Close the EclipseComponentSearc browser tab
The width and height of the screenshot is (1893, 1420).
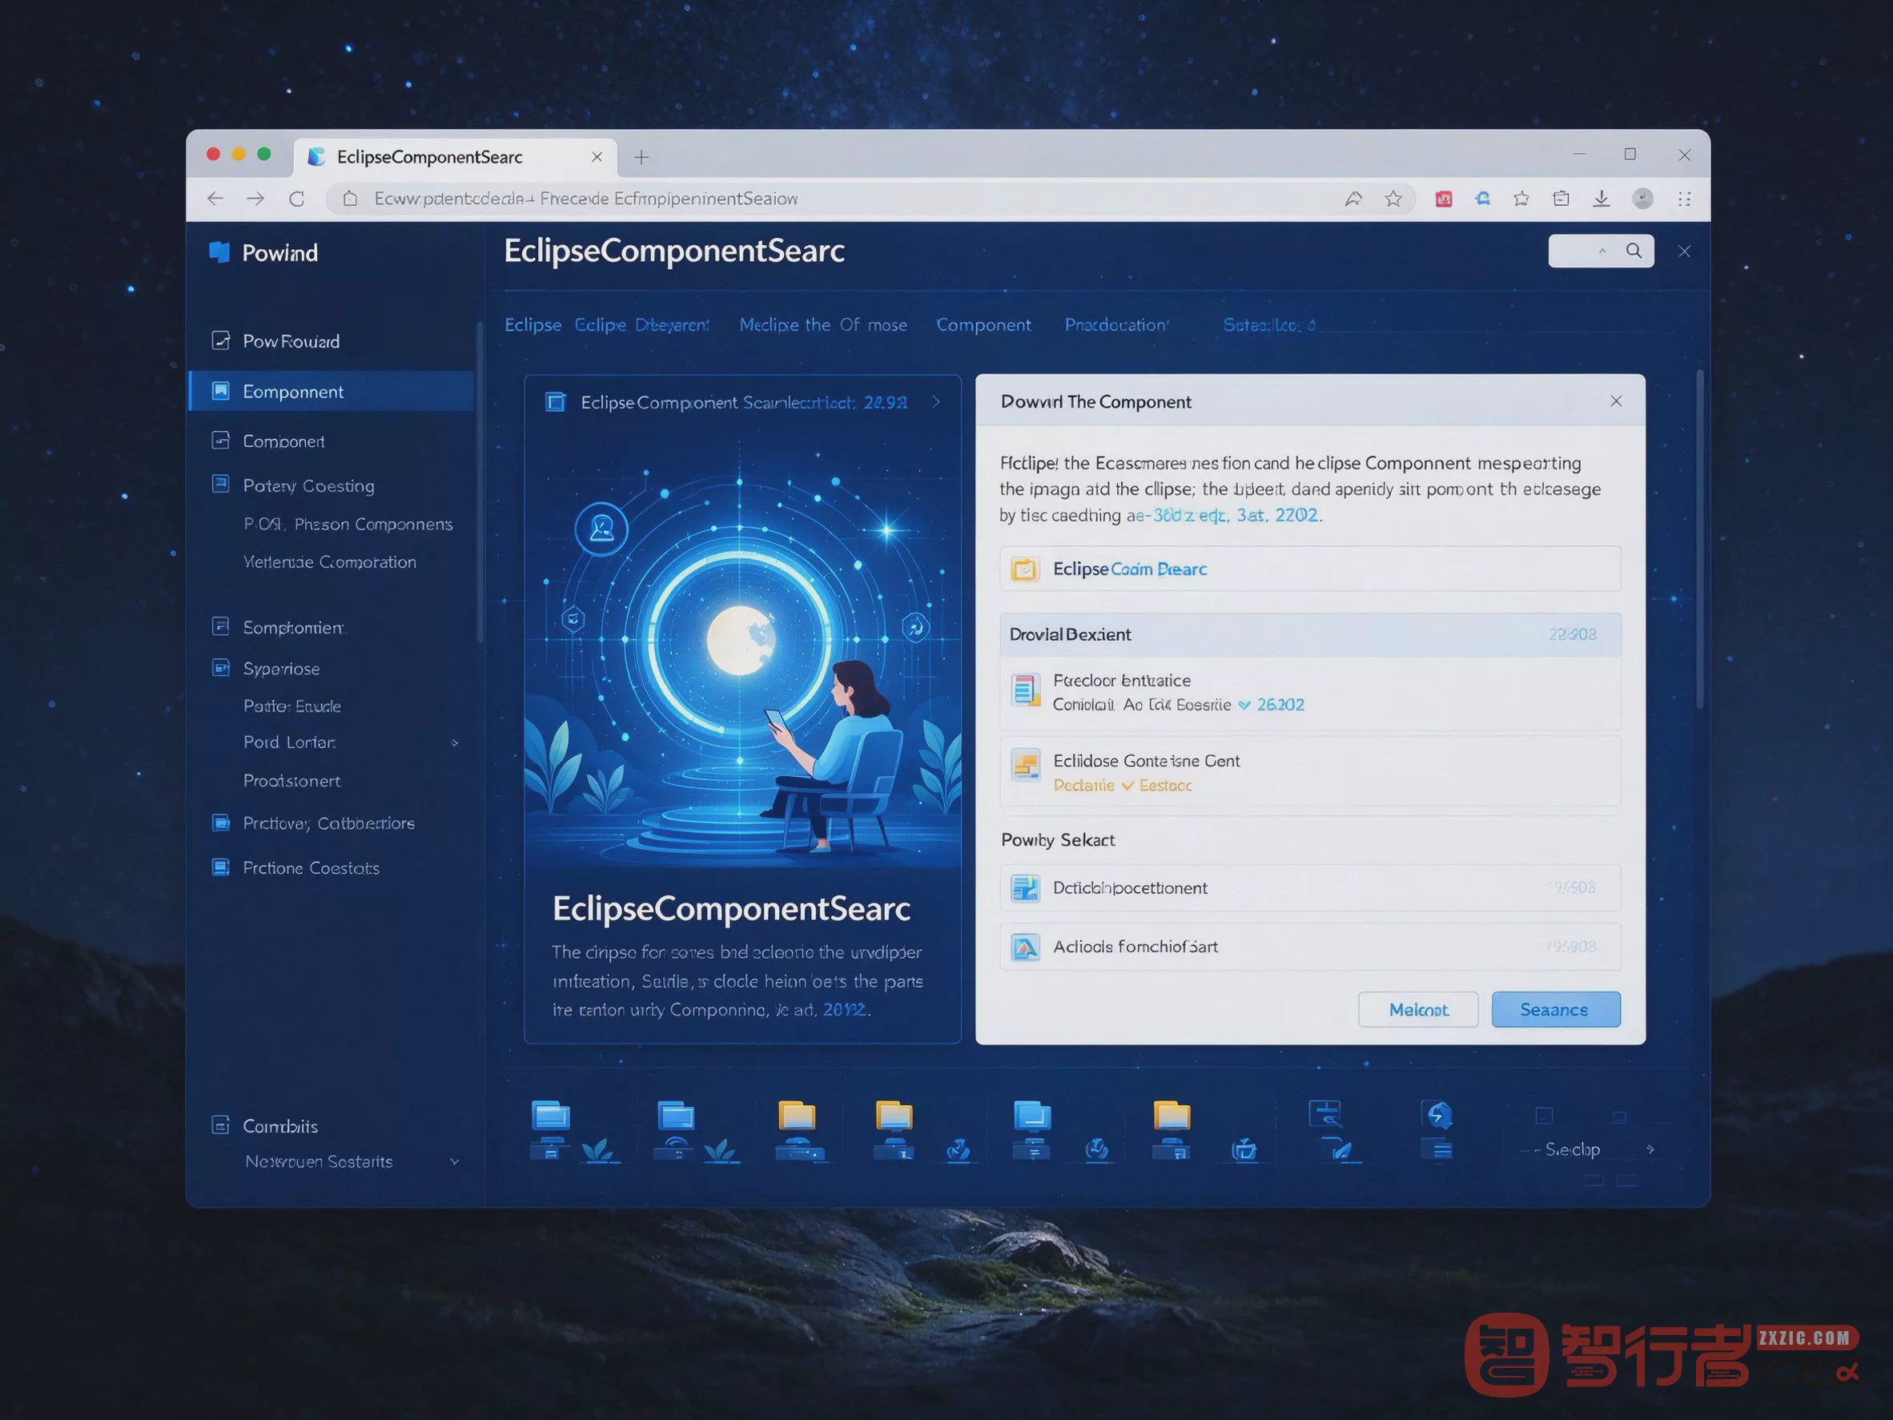click(597, 158)
